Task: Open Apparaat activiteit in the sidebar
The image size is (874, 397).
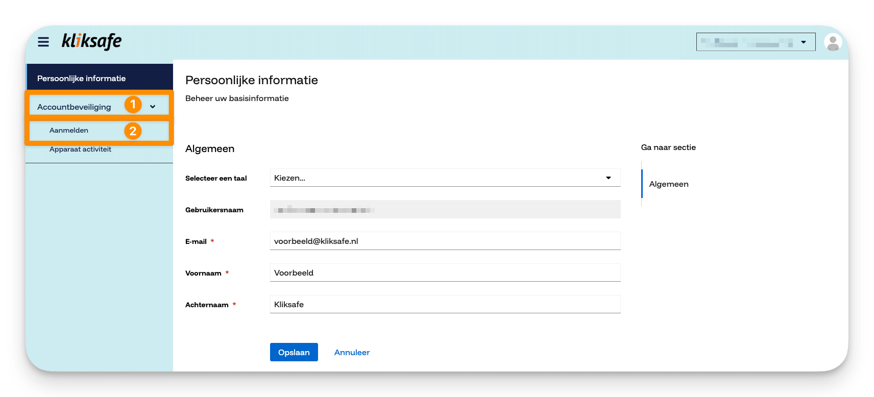Action: 80,150
